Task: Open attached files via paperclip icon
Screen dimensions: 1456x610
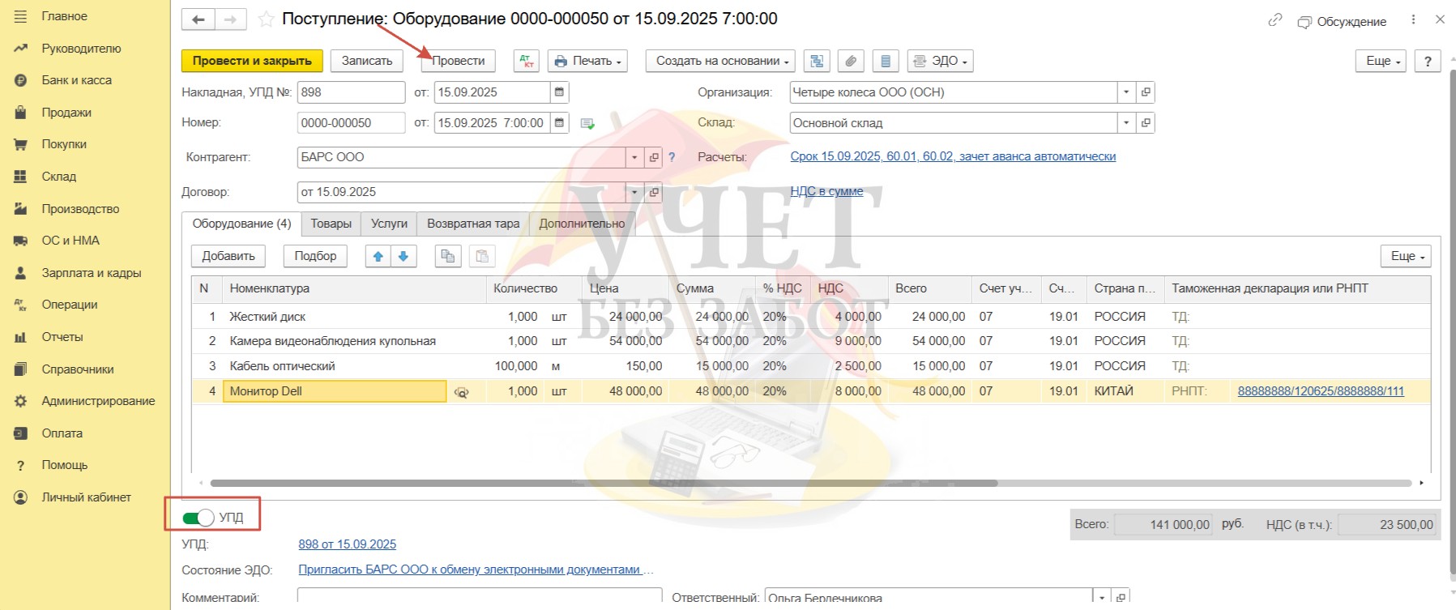Action: (x=850, y=61)
